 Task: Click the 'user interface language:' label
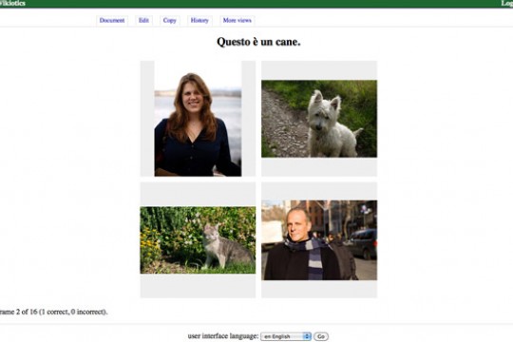point(223,336)
